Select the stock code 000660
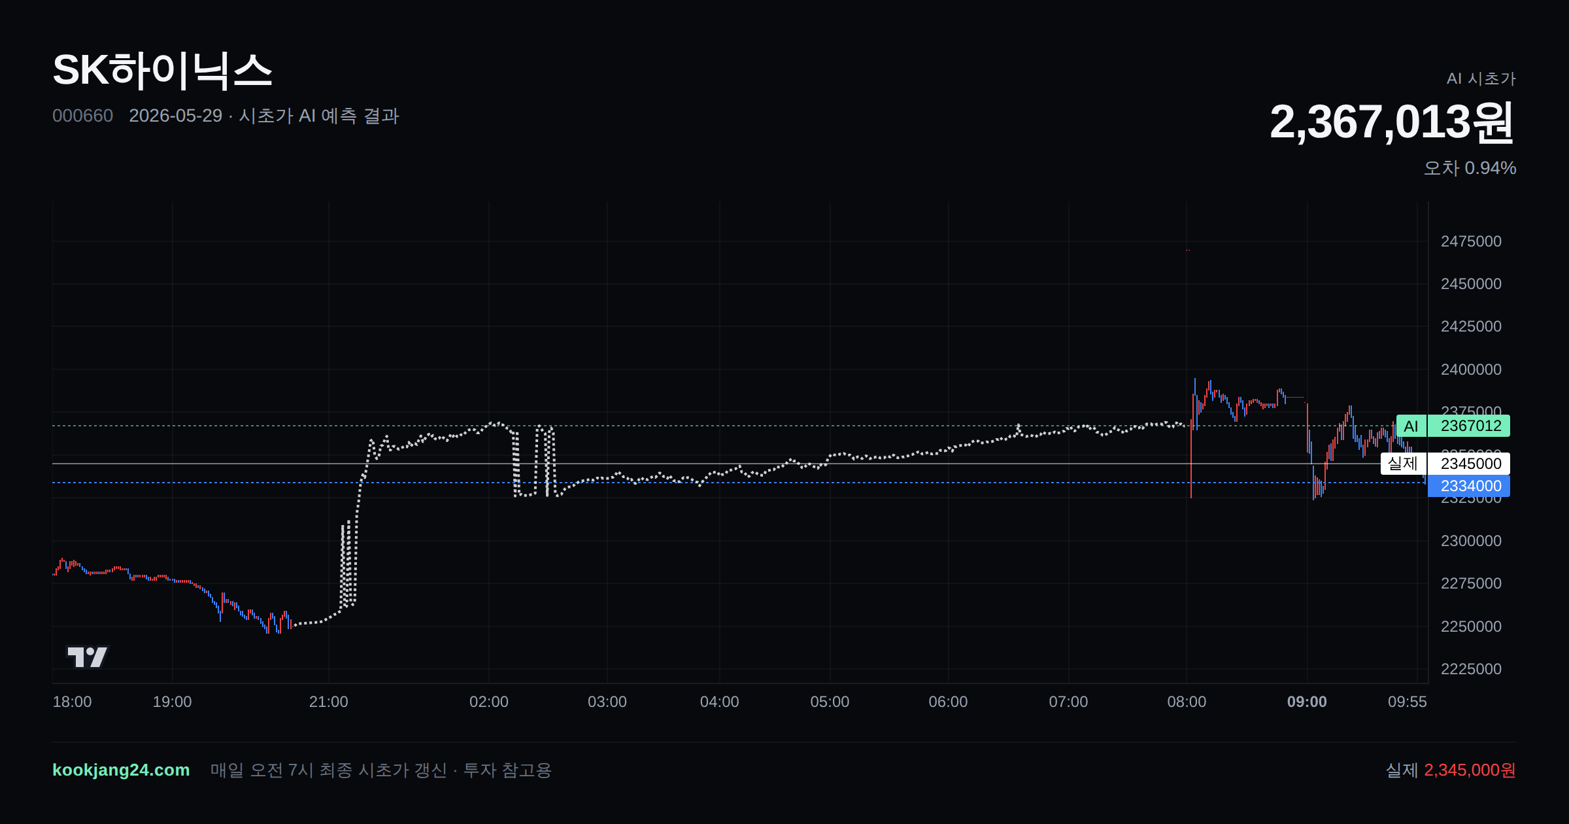Viewport: 1569px width, 824px height. pos(83,116)
